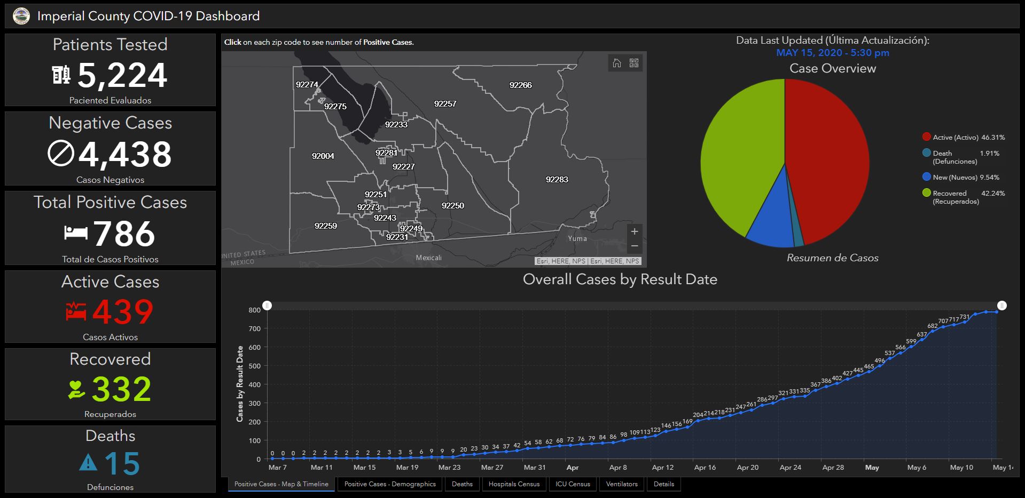
Task: Click the map home extent icon
Action: coord(617,63)
